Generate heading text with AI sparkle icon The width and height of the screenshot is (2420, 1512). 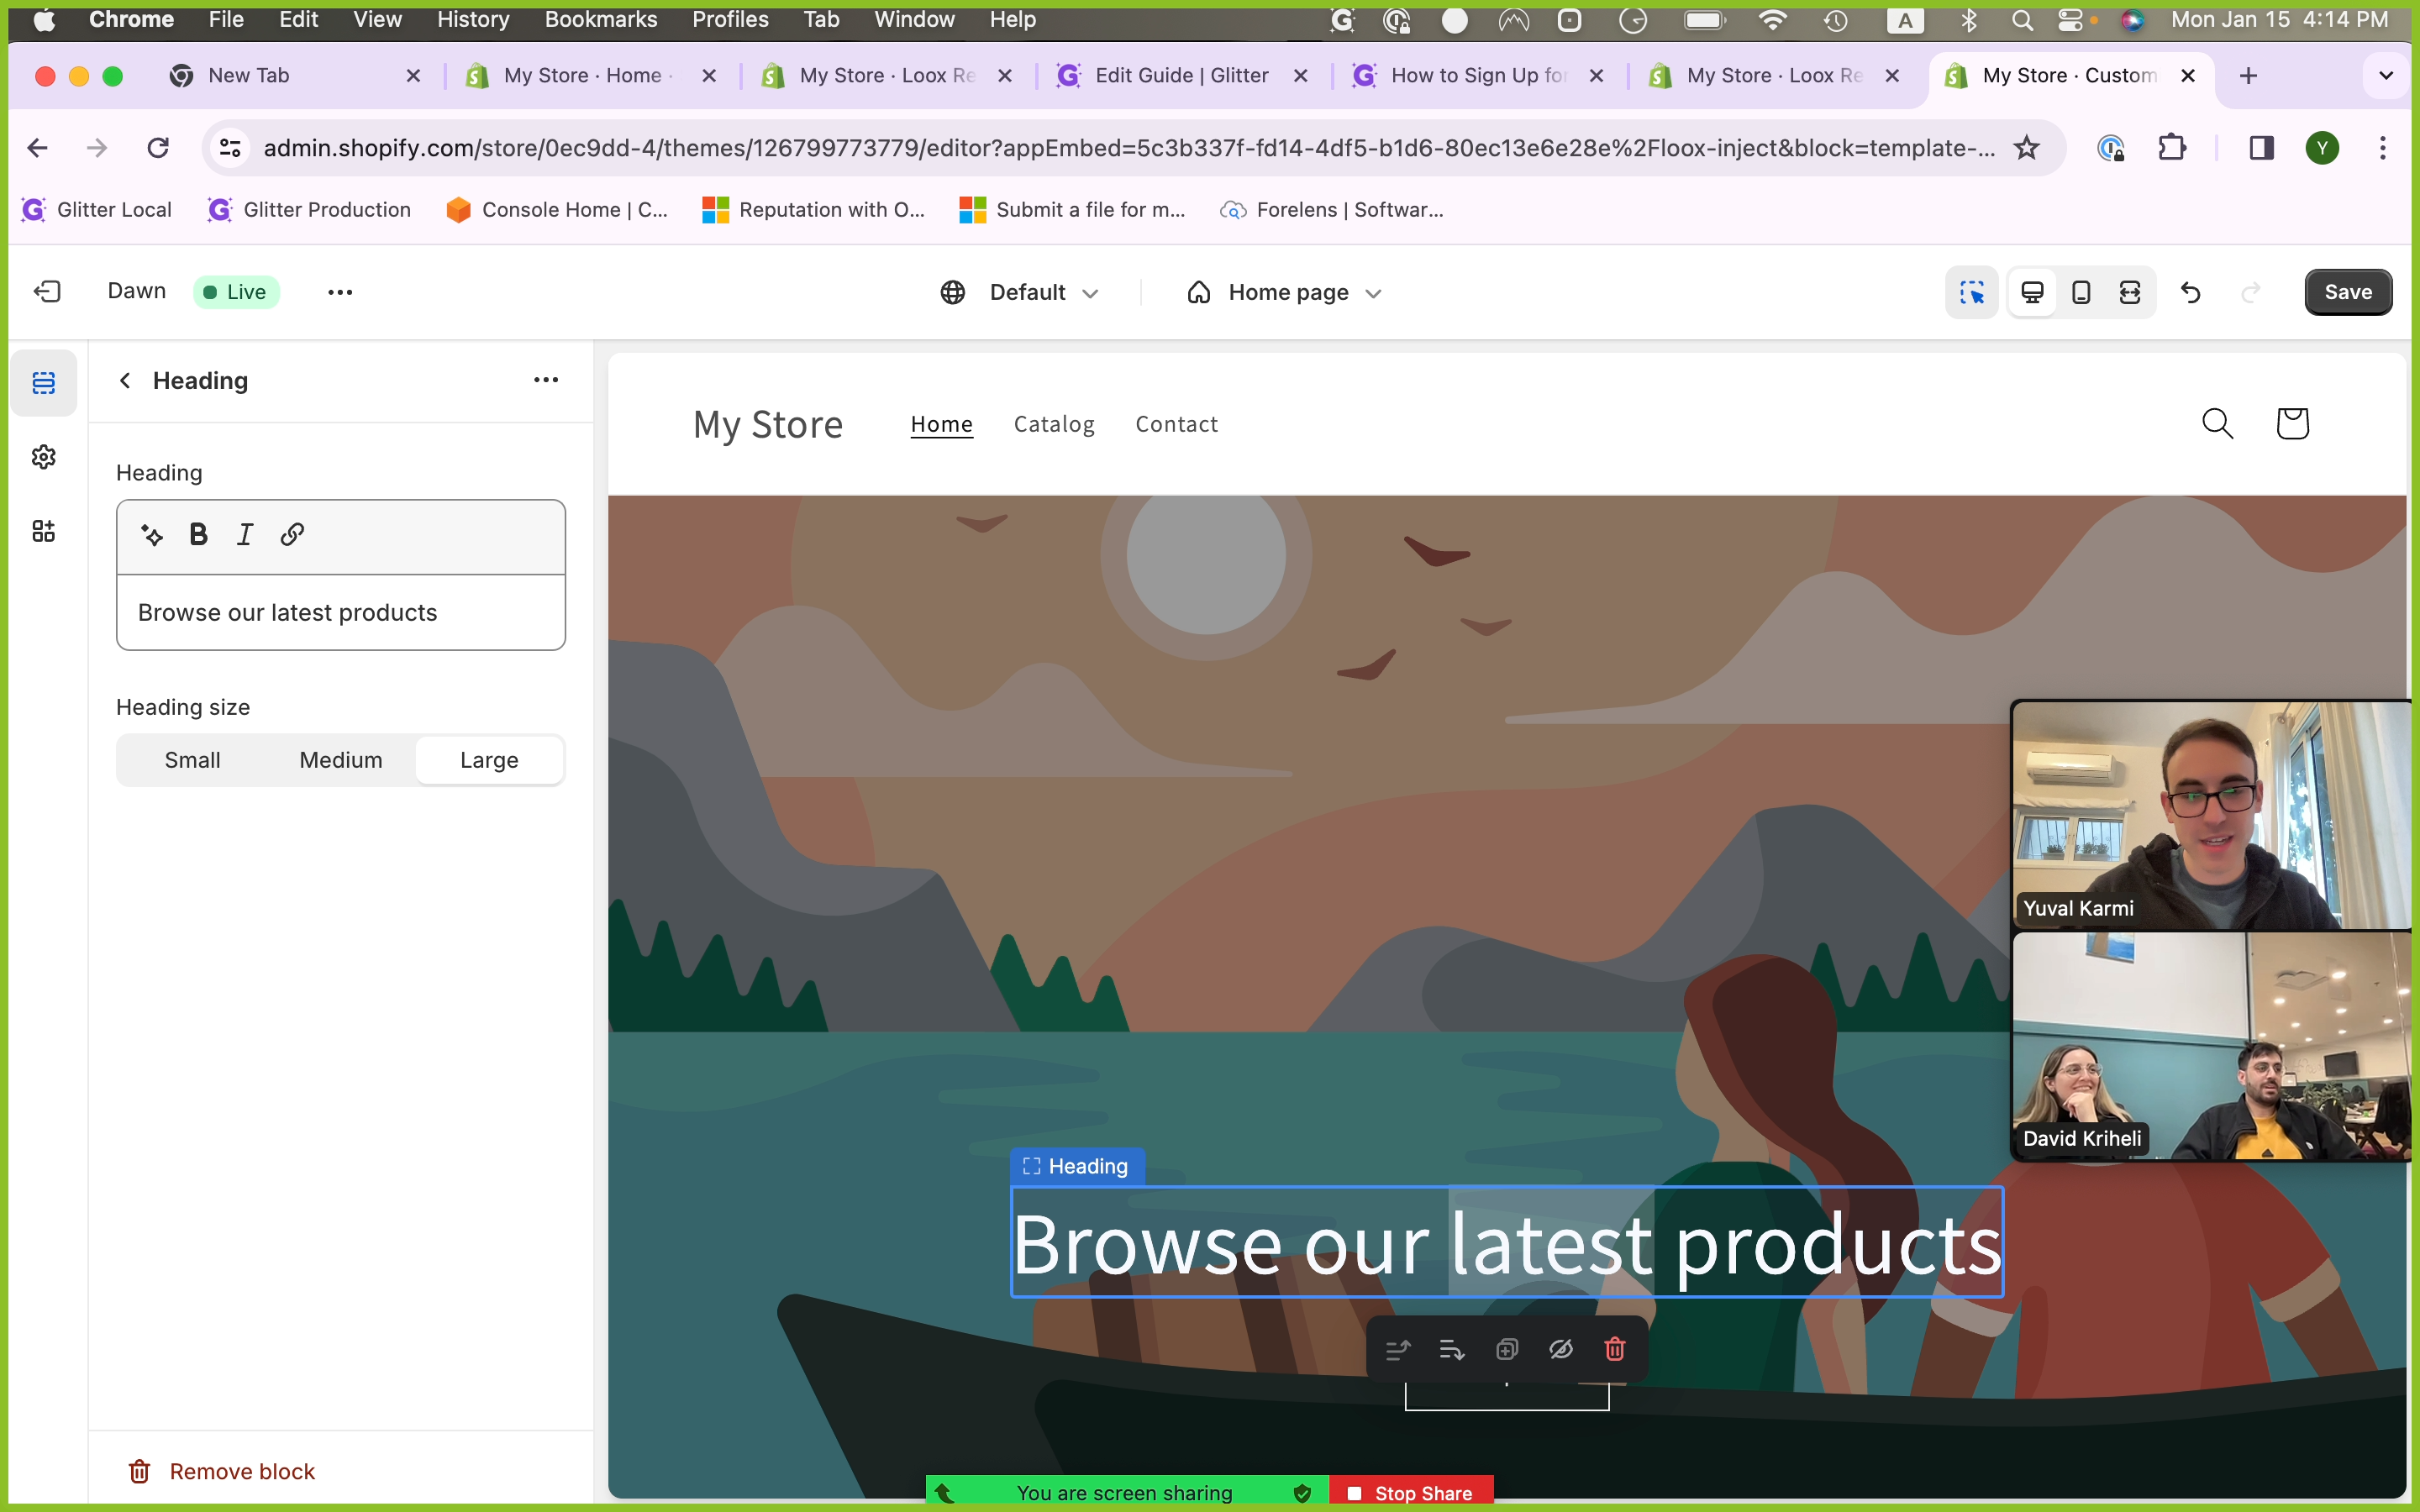coord(152,535)
